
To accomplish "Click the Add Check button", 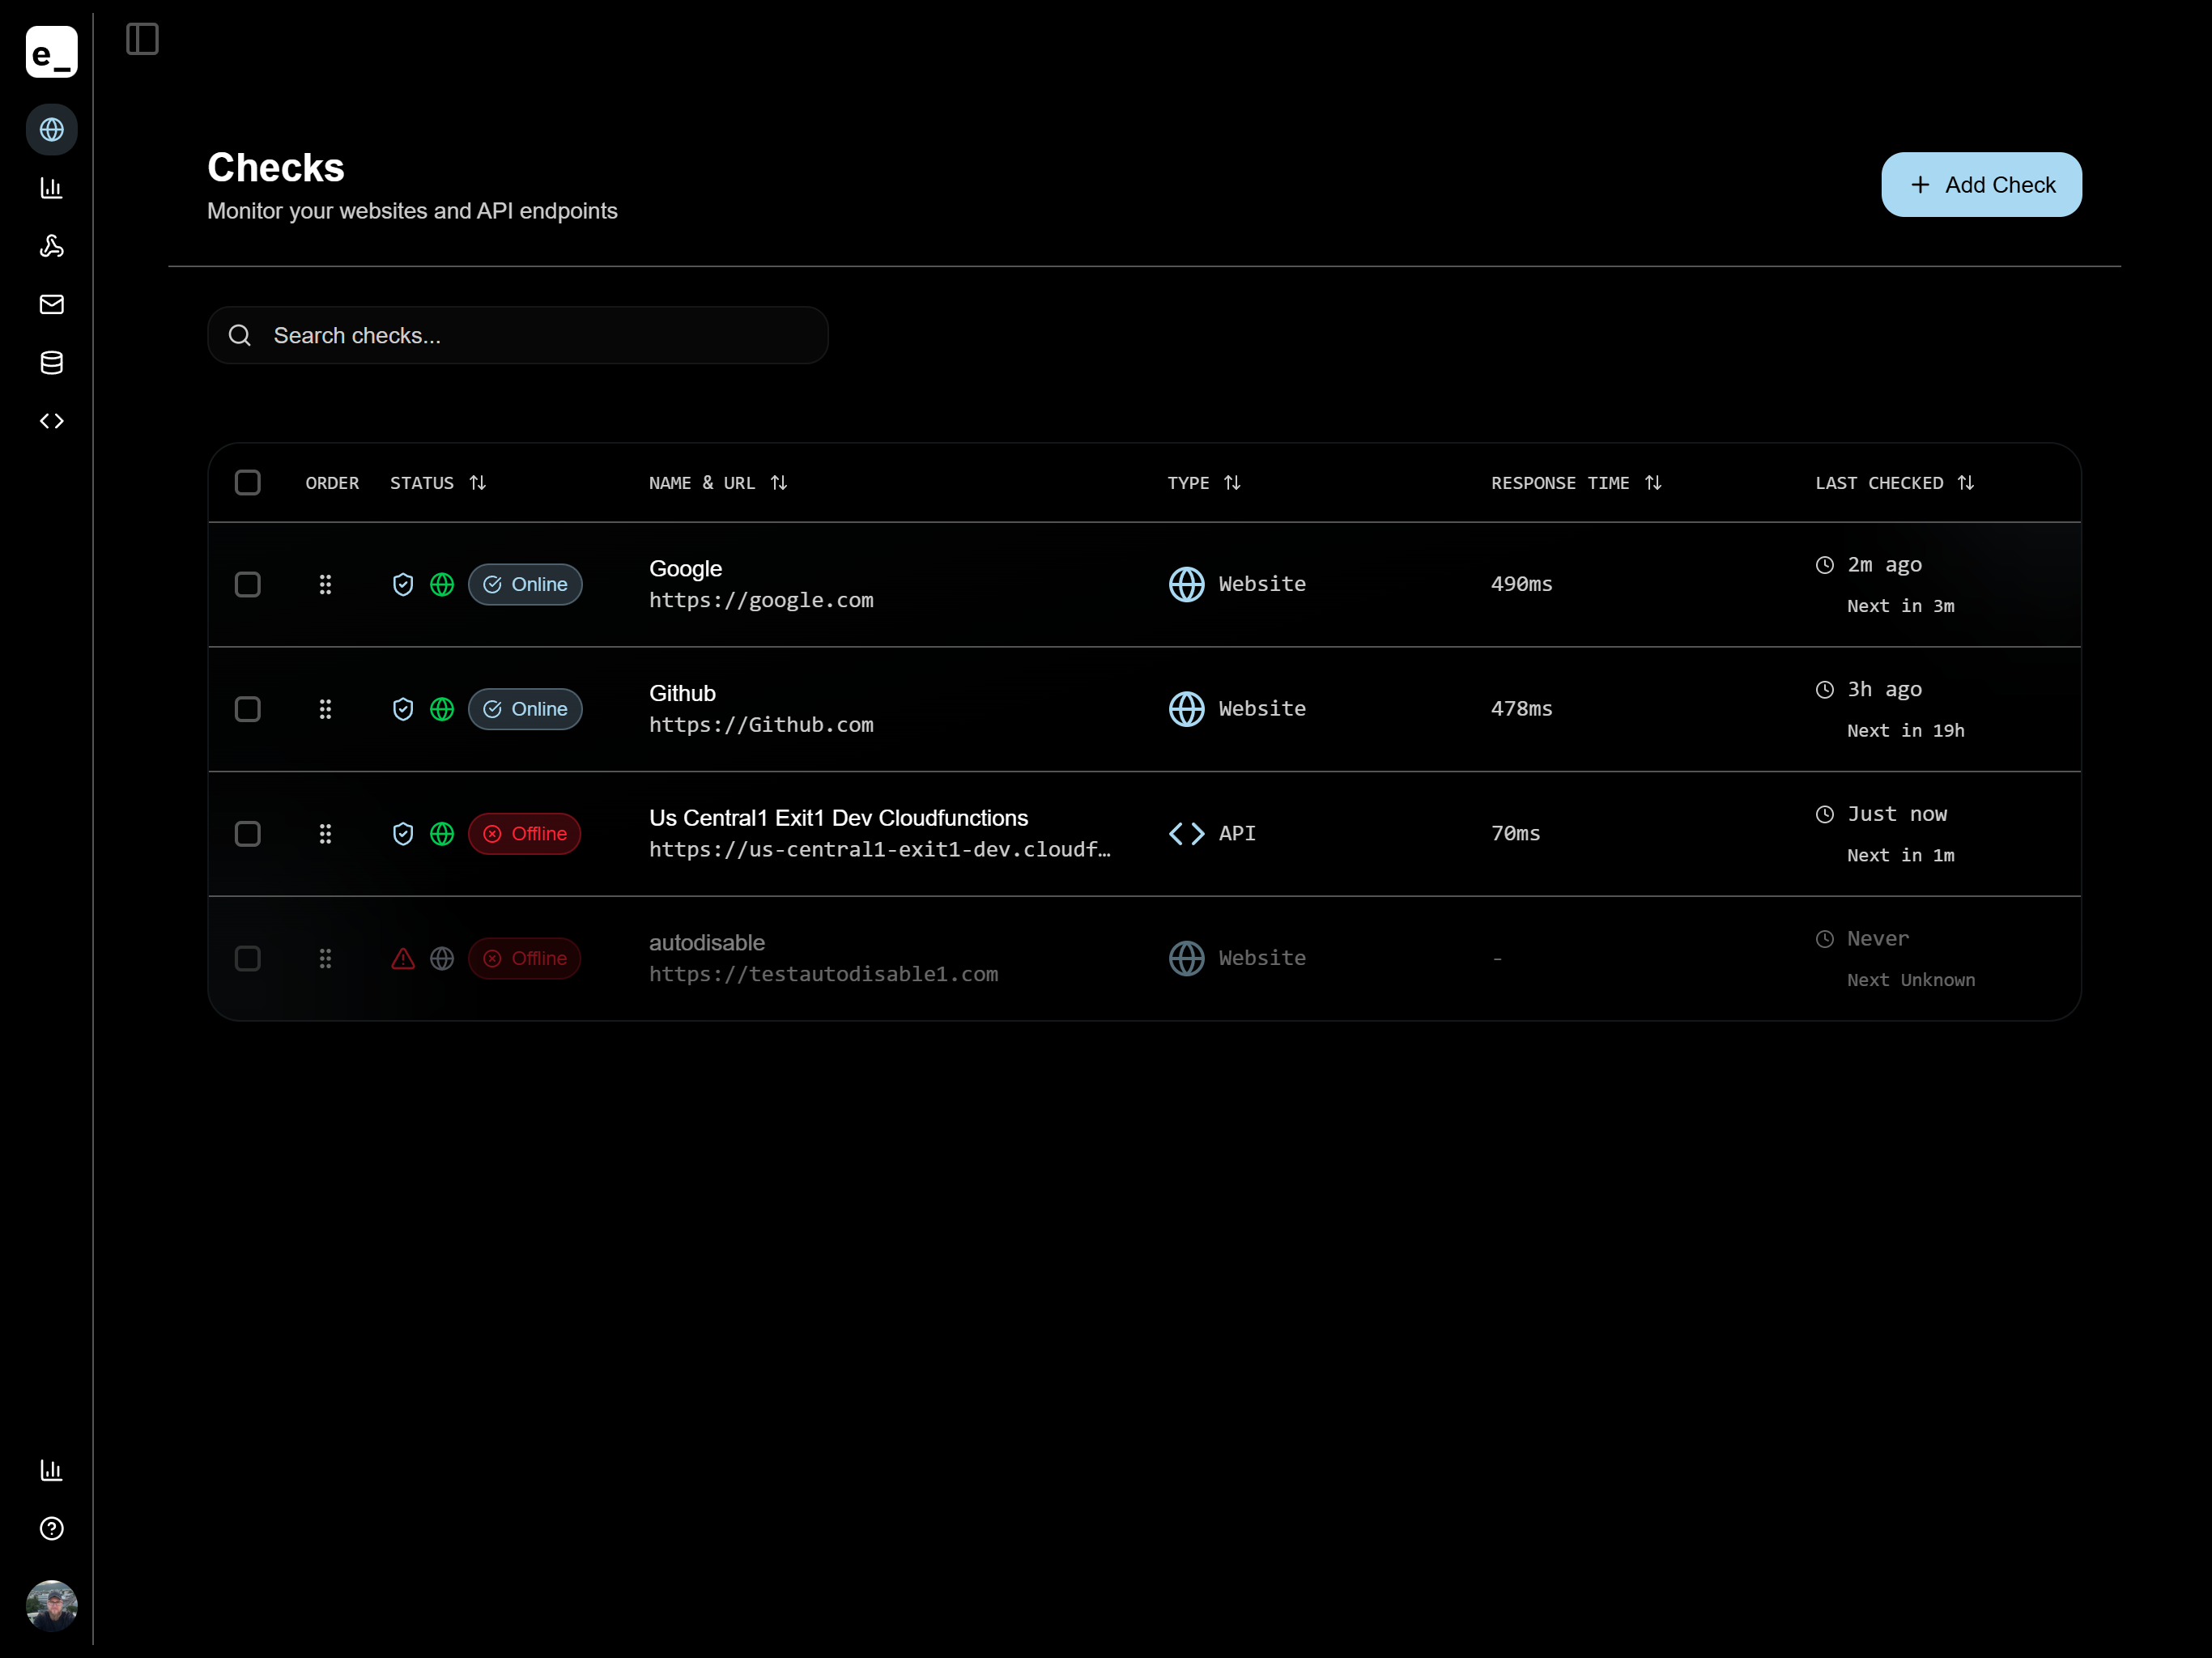I will point(1980,185).
